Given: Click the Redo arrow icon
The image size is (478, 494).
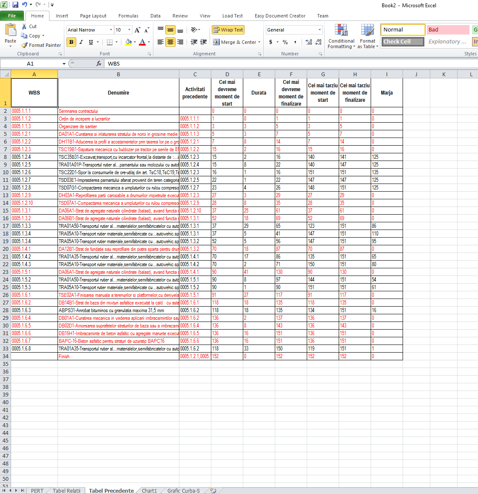Looking at the screenshot, I should coord(38,5).
